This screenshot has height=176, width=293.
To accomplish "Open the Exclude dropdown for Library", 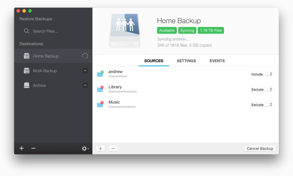I will (261, 89).
